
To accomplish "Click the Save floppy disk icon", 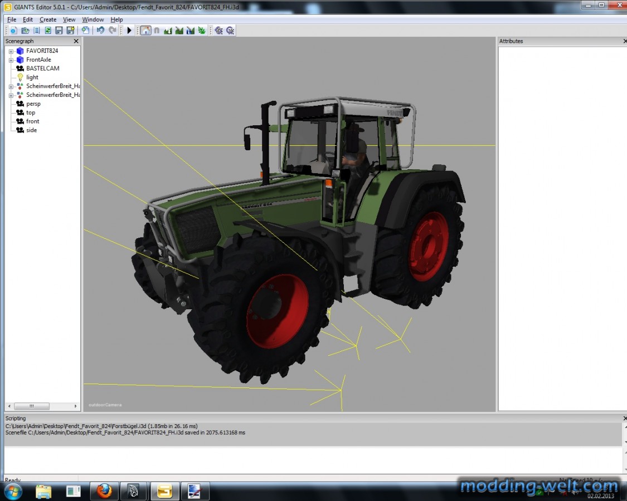I will coord(59,31).
